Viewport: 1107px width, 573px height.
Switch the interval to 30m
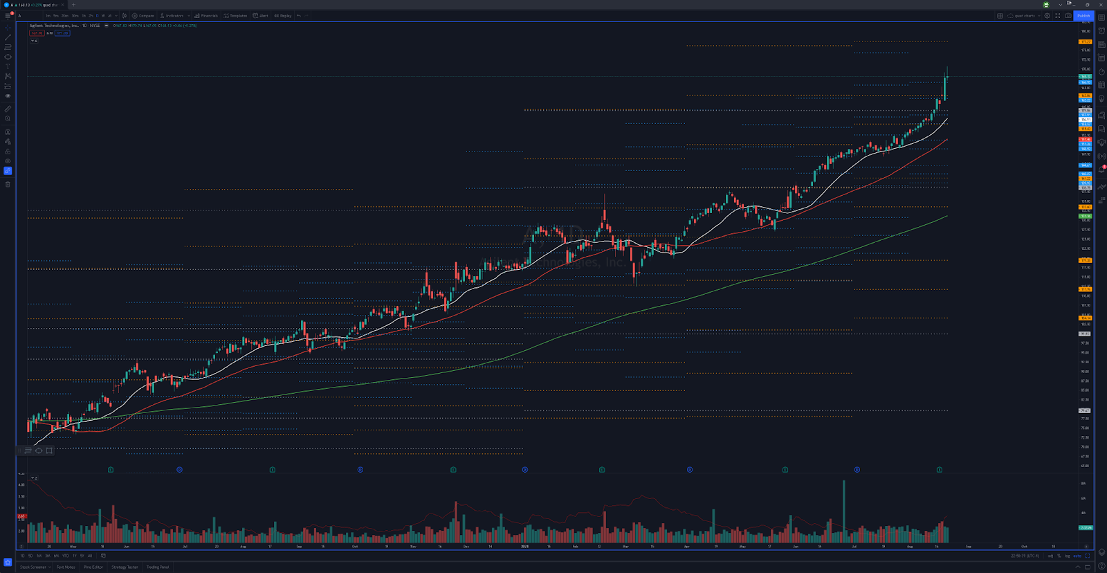[x=75, y=16]
